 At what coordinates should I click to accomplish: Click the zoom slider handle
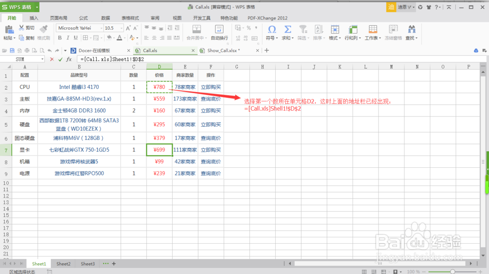[x=452, y=272]
